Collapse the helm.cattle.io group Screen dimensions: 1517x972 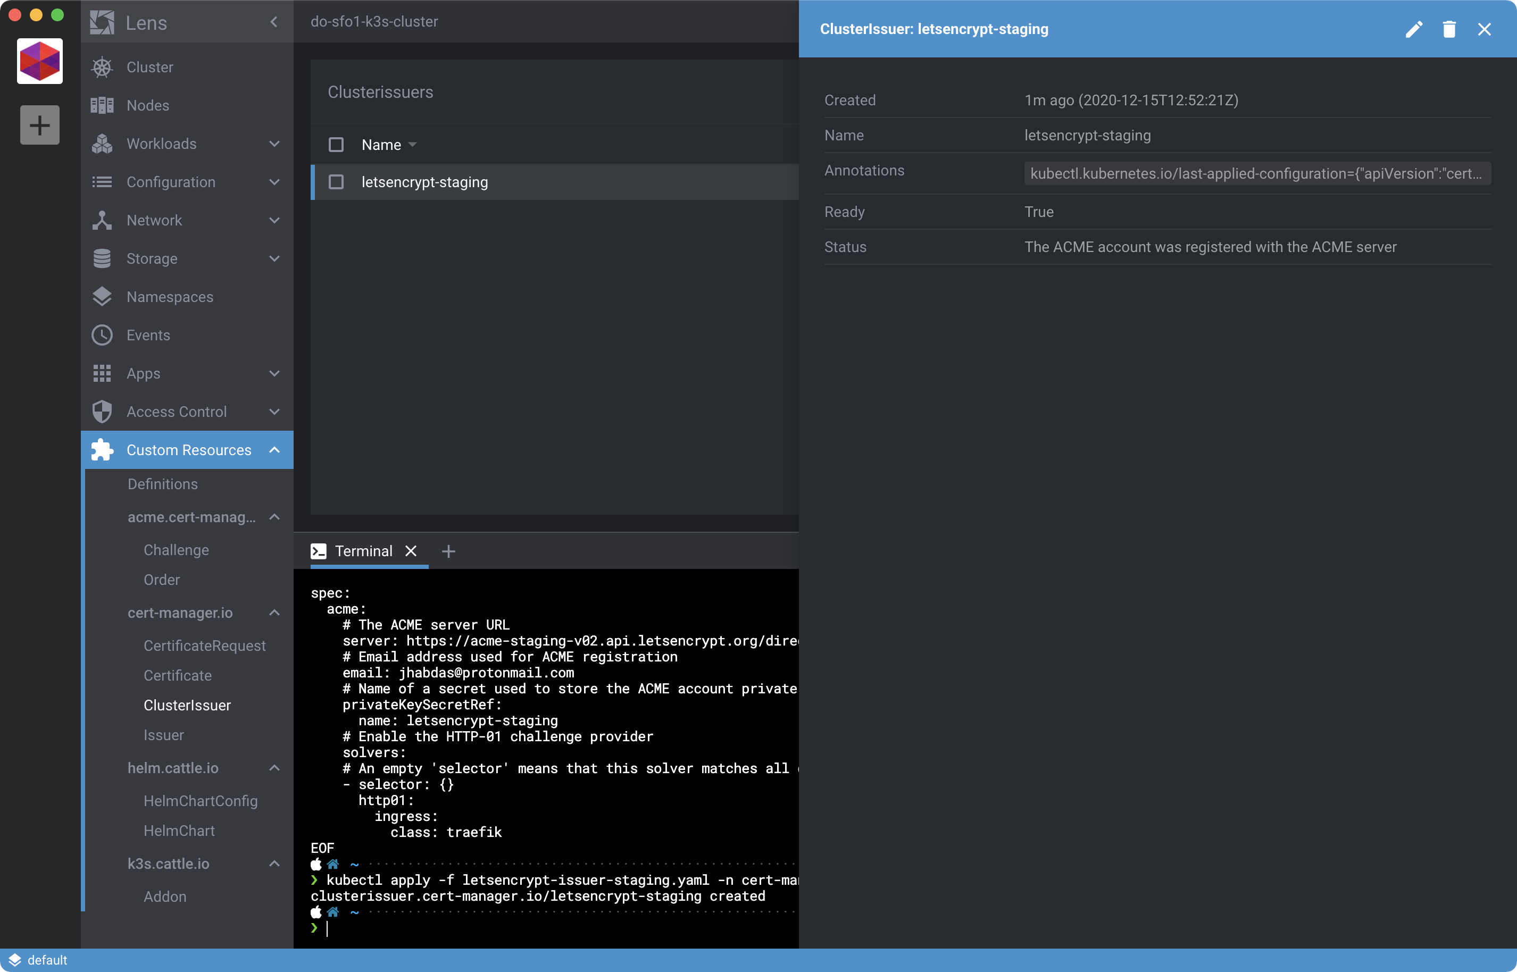click(x=274, y=767)
